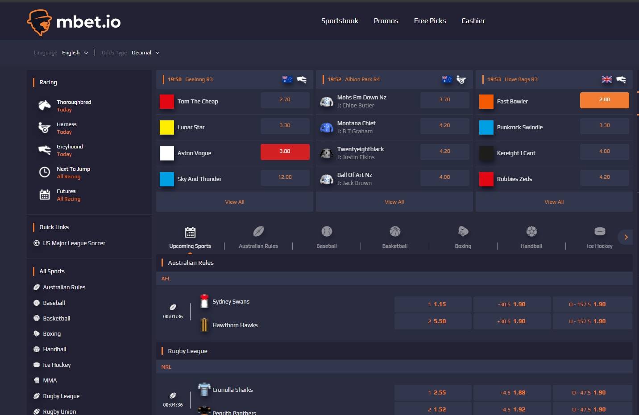This screenshot has height=415, width=639.
Task: Open the Language dropdown
Action: tap(75, 53)
